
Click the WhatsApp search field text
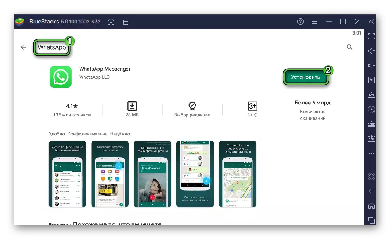(52, 47)
